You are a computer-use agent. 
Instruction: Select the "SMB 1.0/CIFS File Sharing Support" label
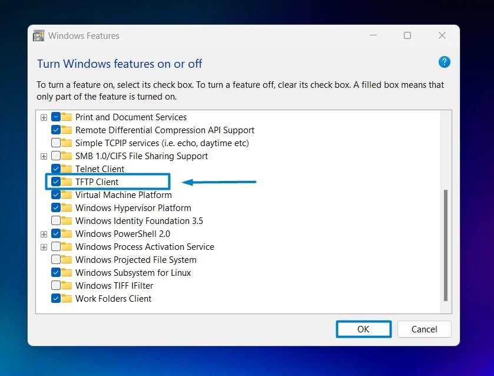[x=141, y=156]
